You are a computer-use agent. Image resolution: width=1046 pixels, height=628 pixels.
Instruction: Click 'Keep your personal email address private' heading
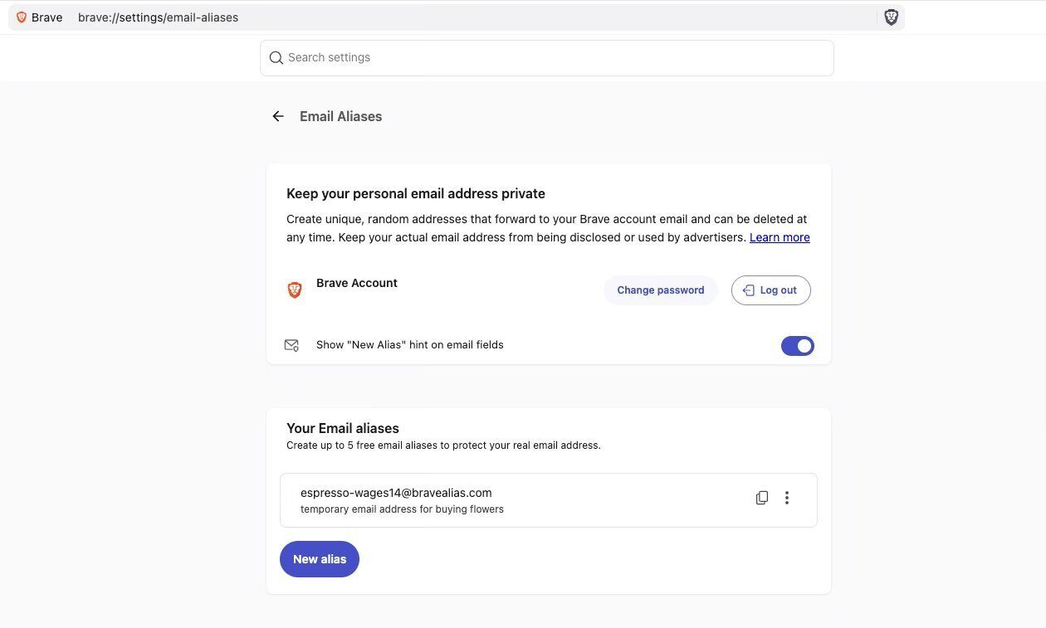tap(416, 193)
